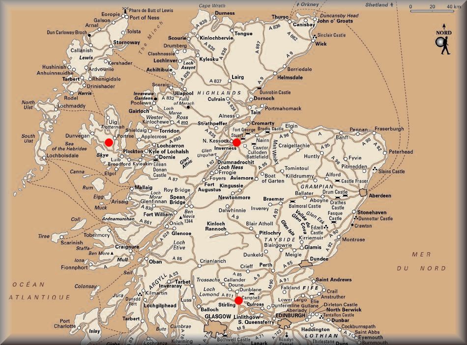Click the Shetland ferry arrow
The width and height of the screenshot is (467, 345).
point(392,5)
